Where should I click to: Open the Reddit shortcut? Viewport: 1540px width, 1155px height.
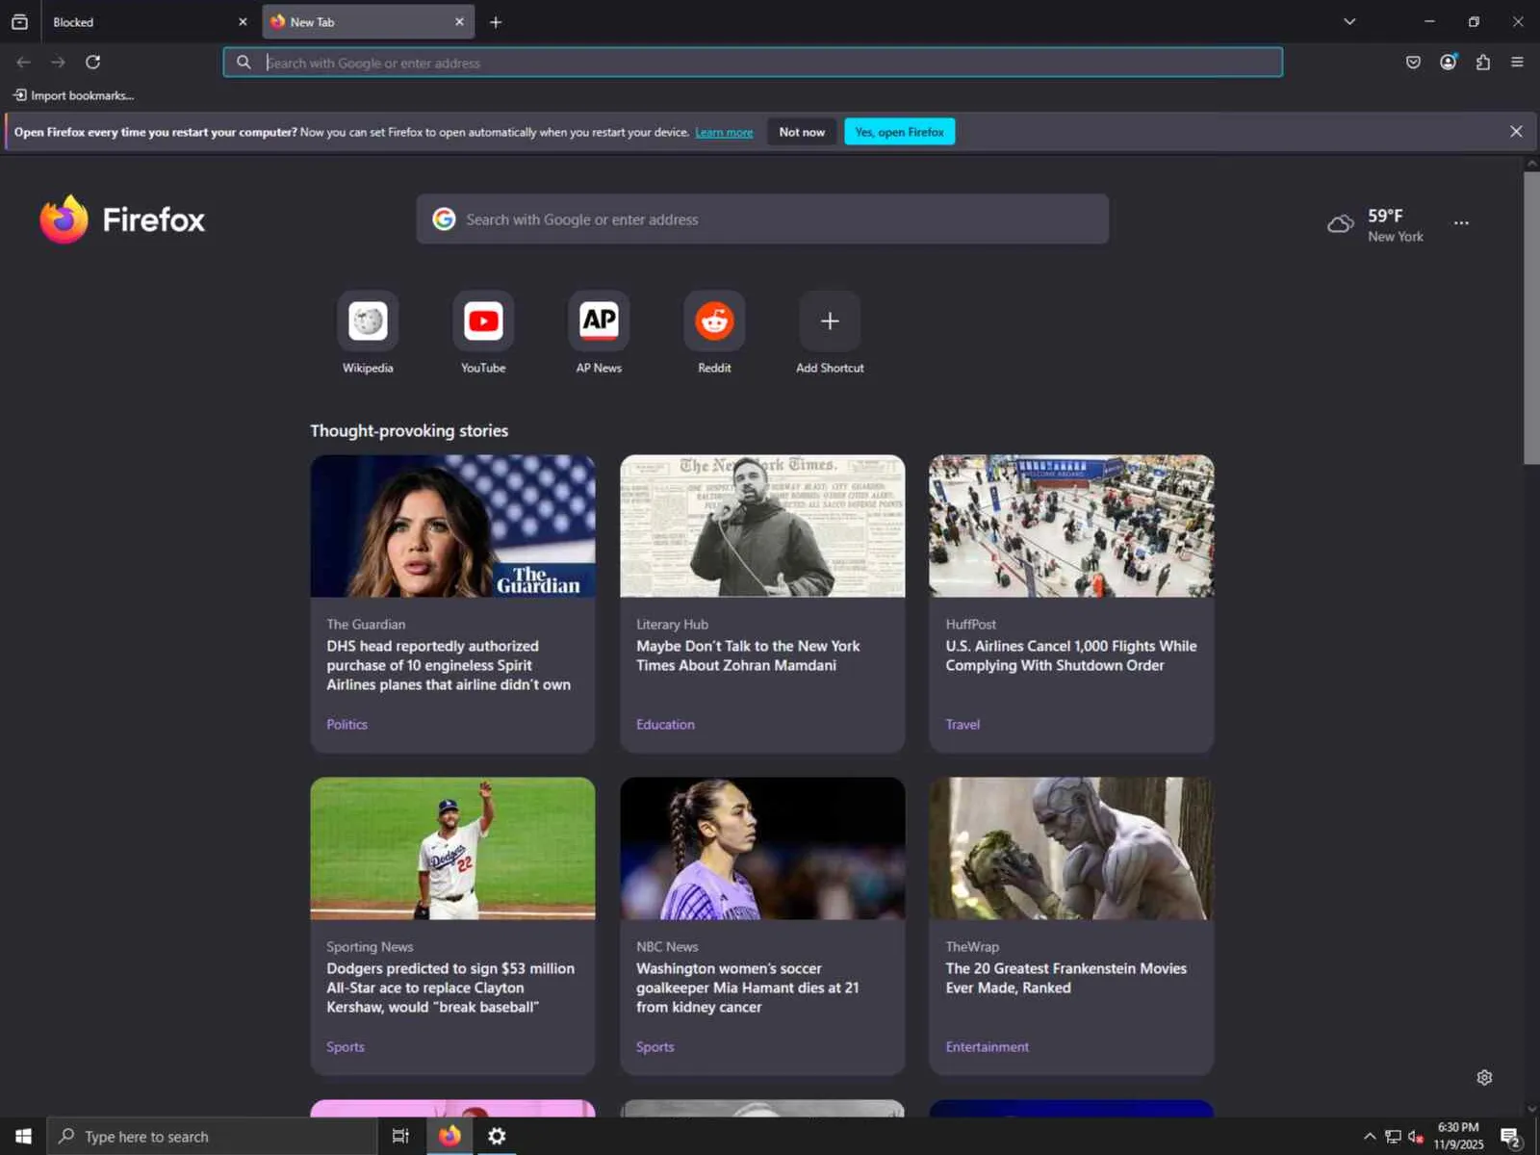pos(714,333)
